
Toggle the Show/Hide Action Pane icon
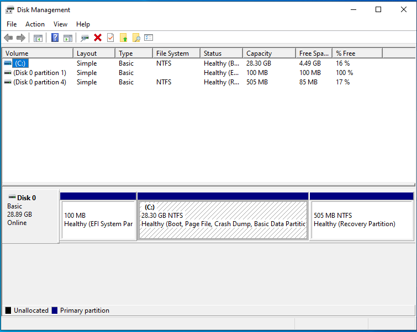point(68,38)
